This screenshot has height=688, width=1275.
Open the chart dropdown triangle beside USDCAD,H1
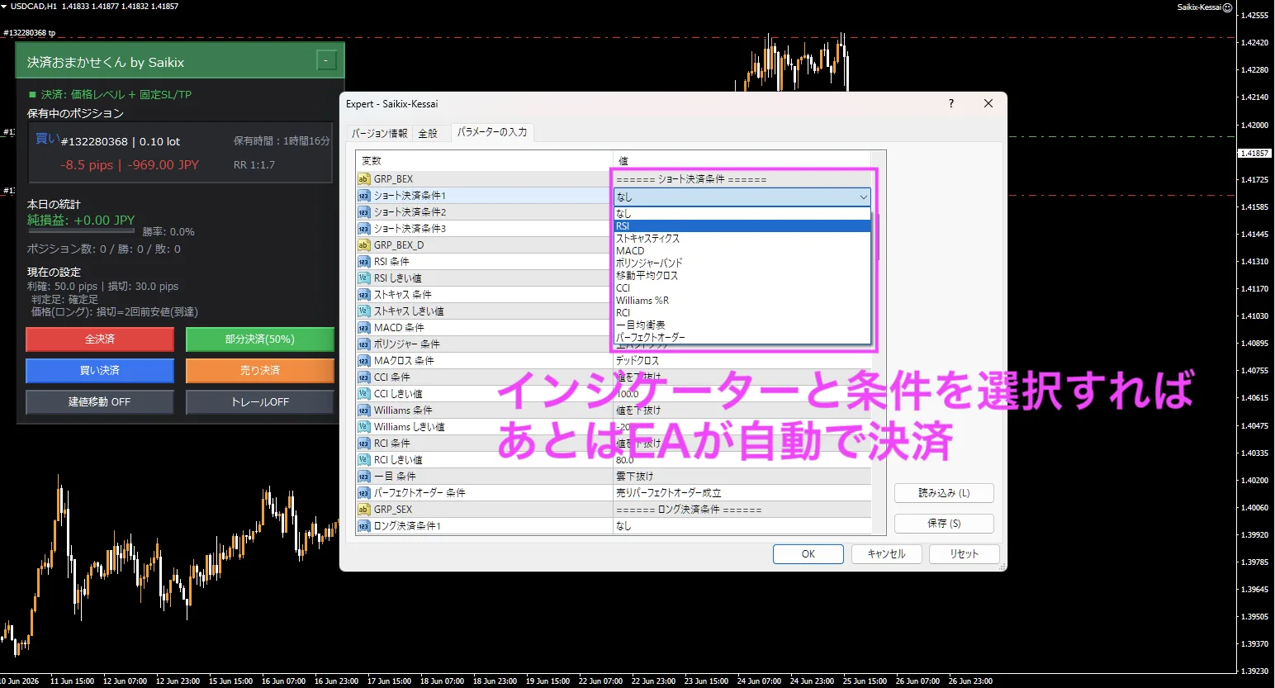pos(4,7)
